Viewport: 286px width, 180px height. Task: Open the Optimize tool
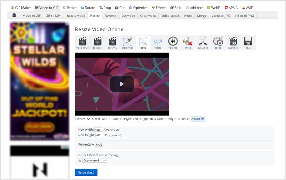click(138, 8)
